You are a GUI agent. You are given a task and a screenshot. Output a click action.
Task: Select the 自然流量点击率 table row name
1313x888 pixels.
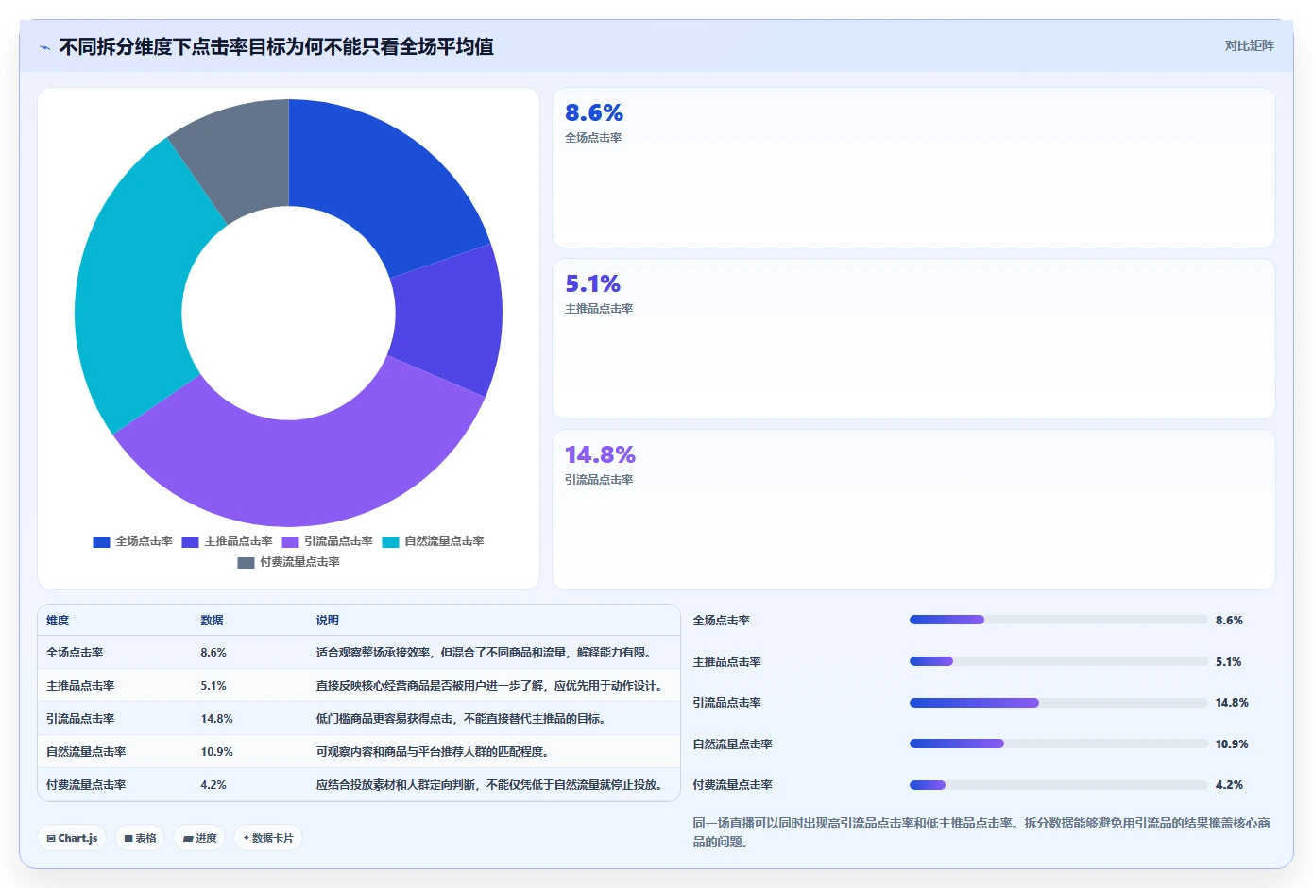[x=86, y=752]
